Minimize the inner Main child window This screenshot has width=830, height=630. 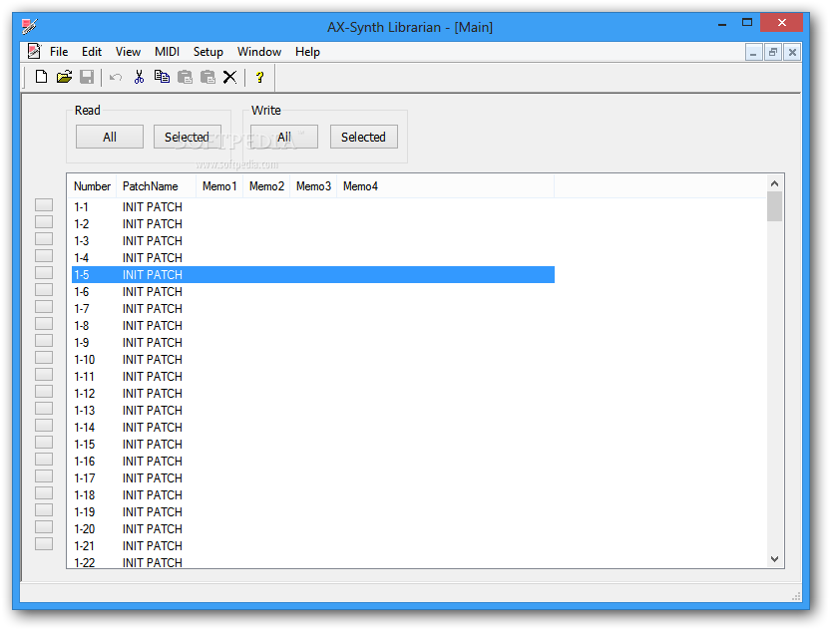753,52
